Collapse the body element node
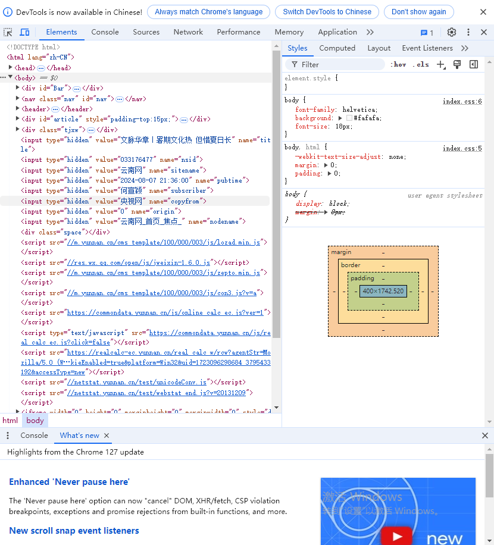Viewport: 494px width, 545px height. tap(11, 77)
